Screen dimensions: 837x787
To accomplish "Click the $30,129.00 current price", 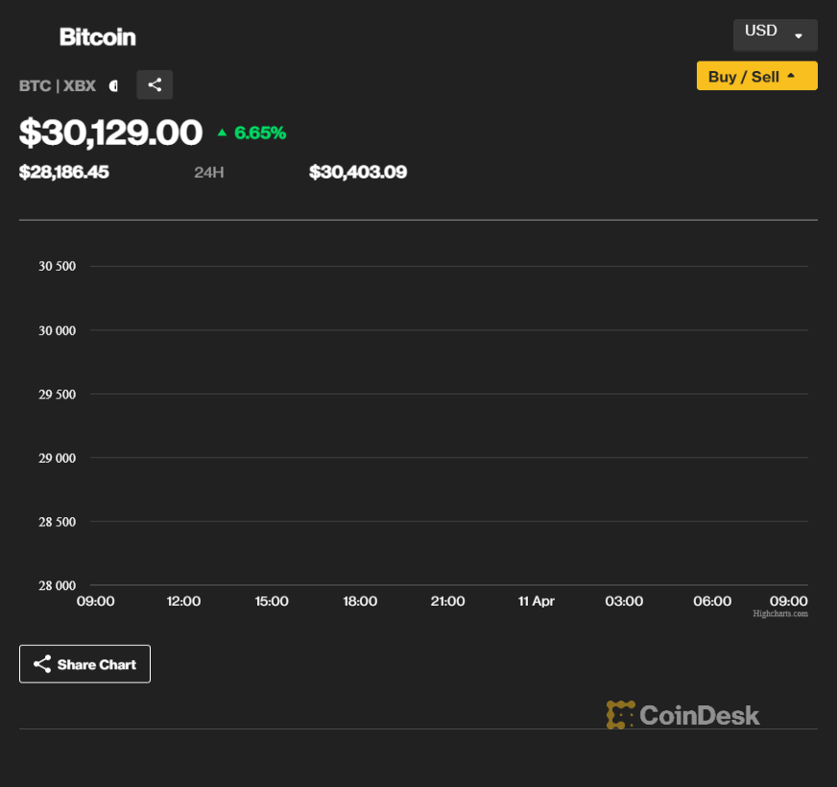I will point(110,132).
